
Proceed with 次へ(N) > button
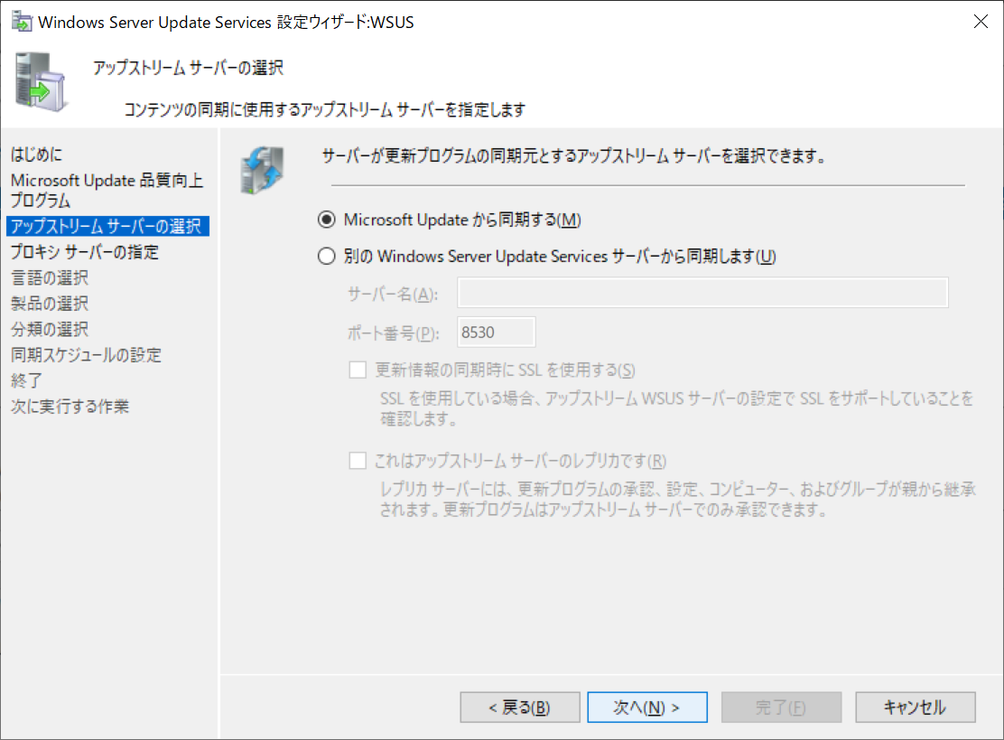click(x=647, y=707)
